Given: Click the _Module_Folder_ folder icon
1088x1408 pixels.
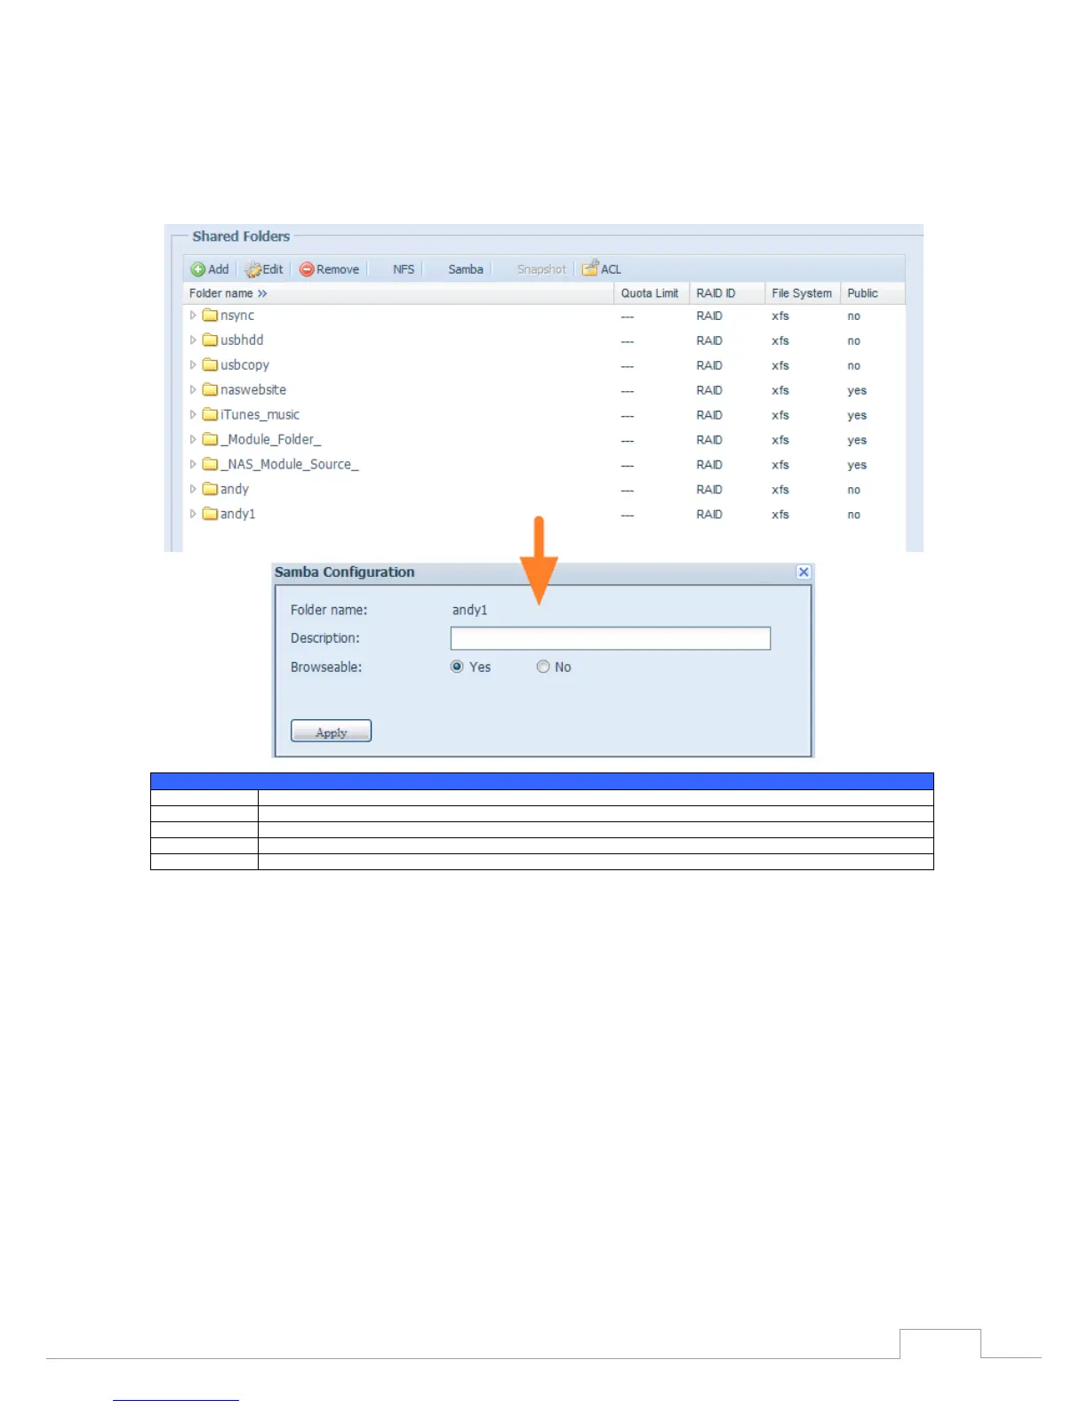Looking at the screenshot, I should point(210,440).
